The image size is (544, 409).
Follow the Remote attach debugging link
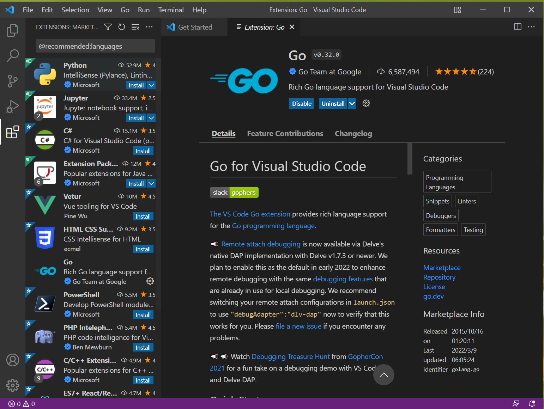[x=261, y=244]
